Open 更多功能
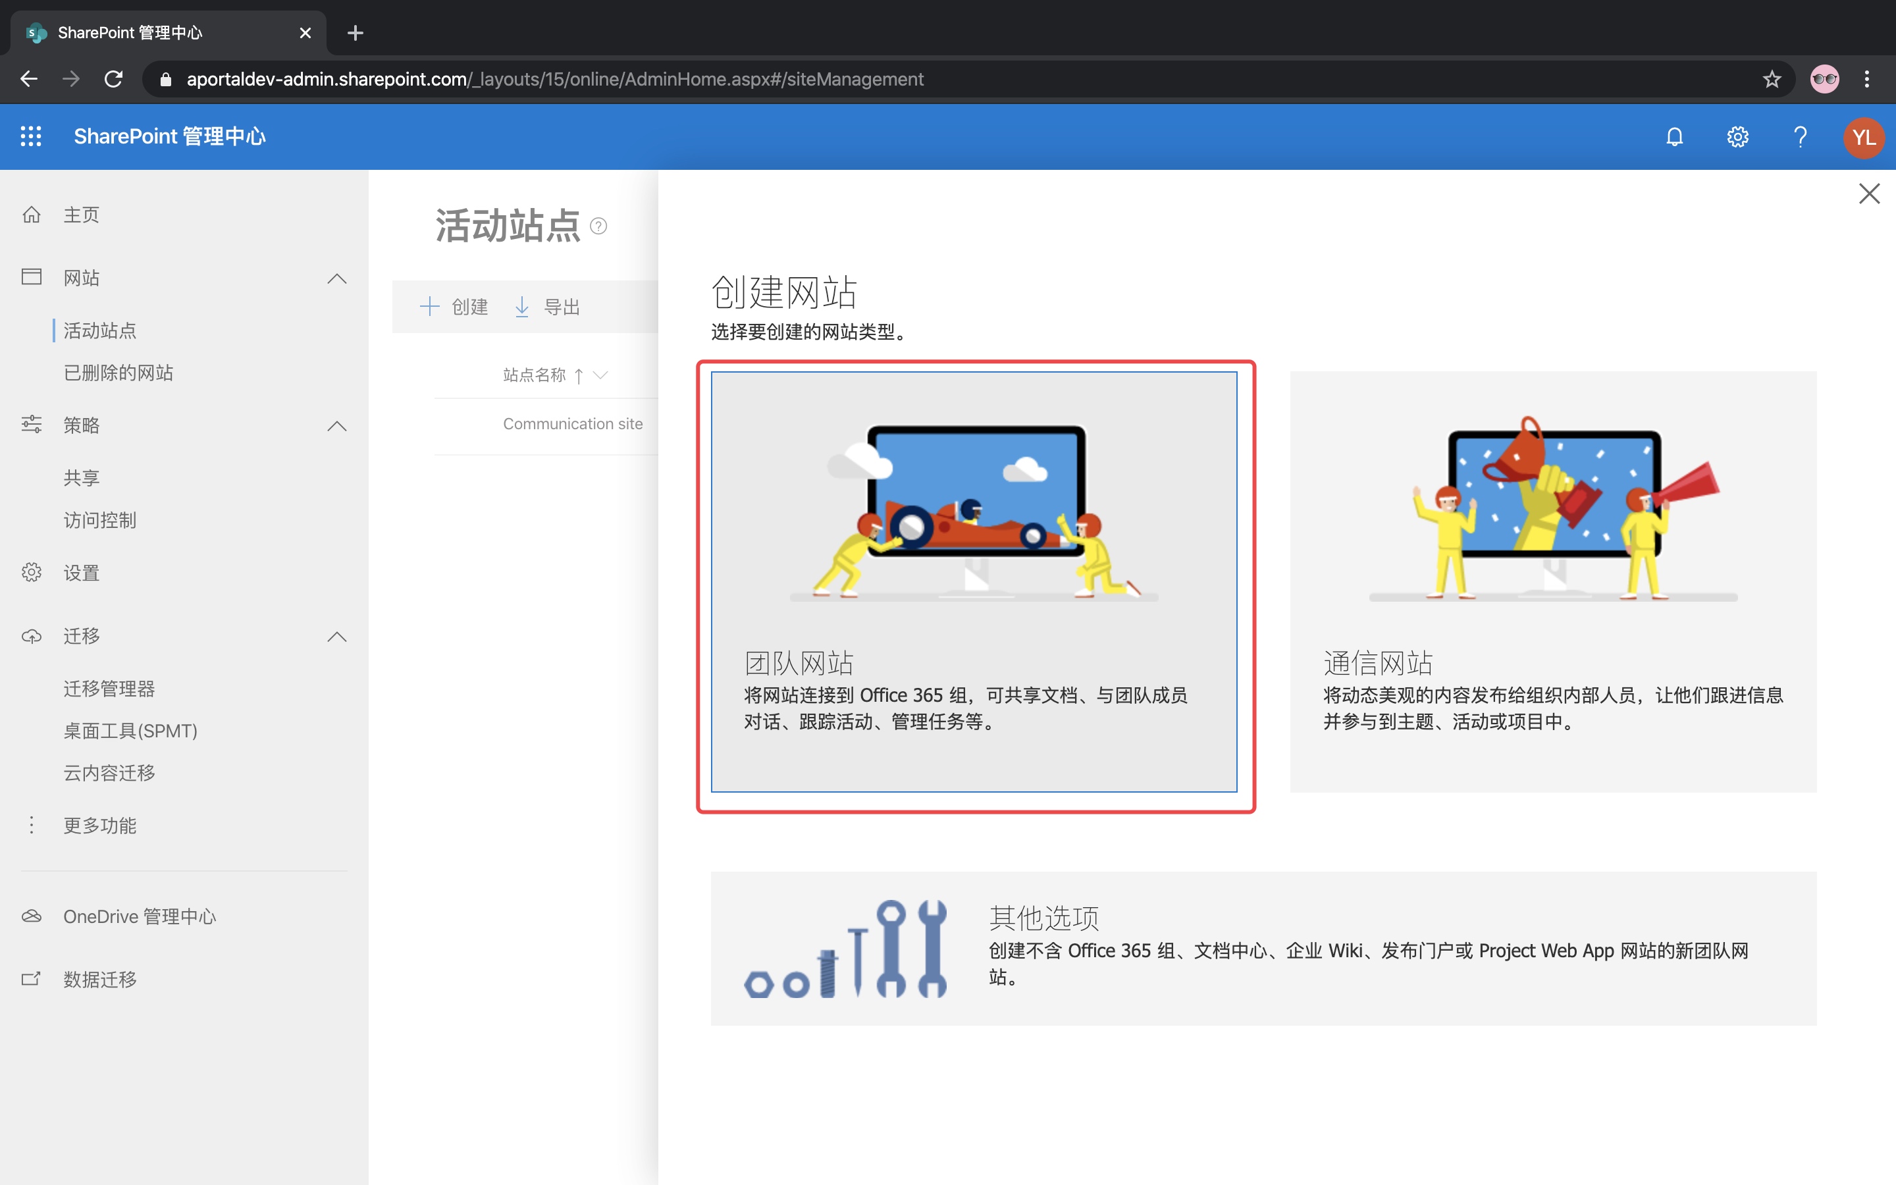The height and width of the screenshot is (1185, 1896). (99, 826)
